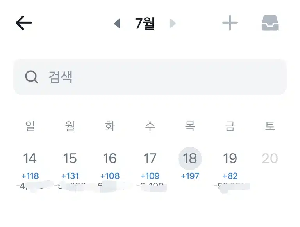Image resolution: width=300 pixels, height=227 pixels.
Task: Go to previous month arrow
Action: pos(117,23)
